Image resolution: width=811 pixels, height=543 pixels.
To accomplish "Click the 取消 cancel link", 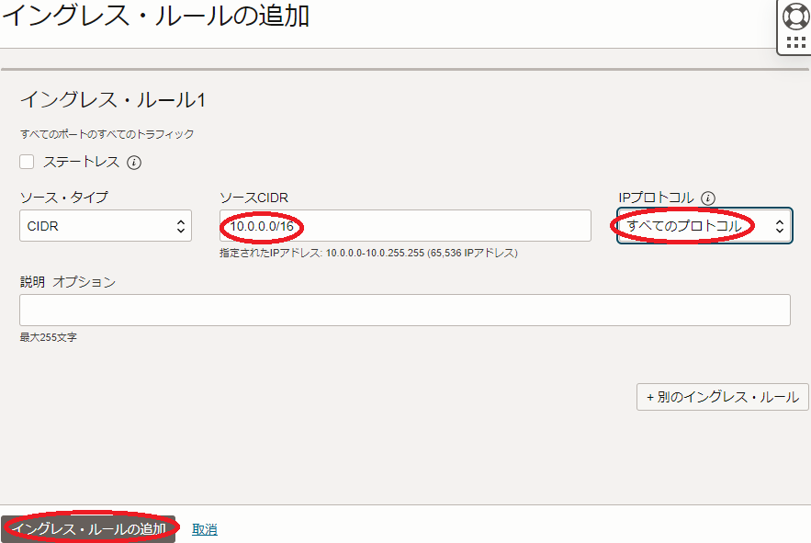I will [x=205, y=529].
